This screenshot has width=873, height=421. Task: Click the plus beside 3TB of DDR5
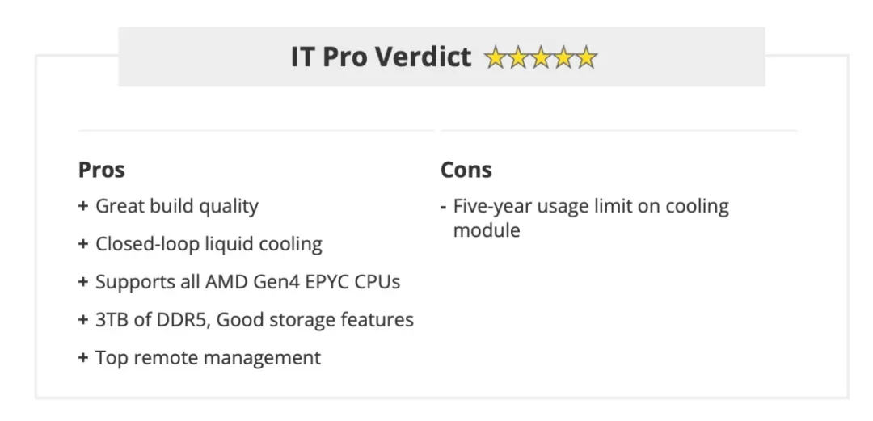coord(83,320)
